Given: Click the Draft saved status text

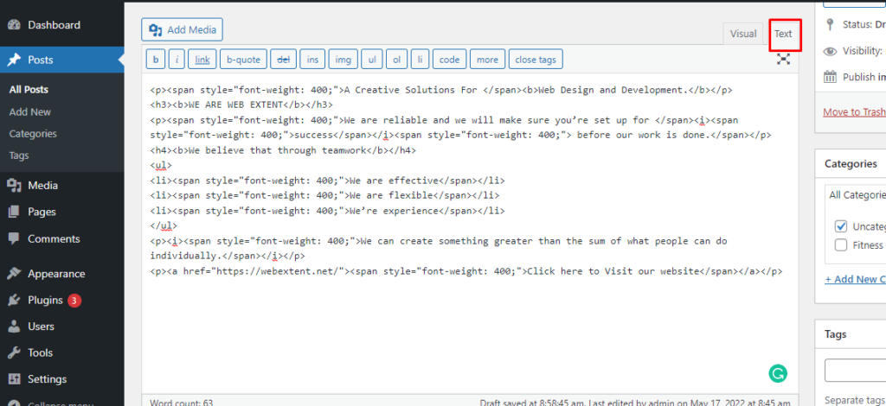Looking at the screenshot, I should 635,402.
